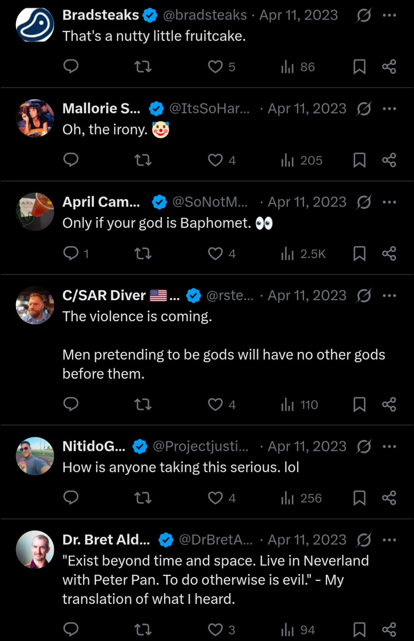
Task: Click the Apr 11, 2023 date on NitidoG's tweet
Action: click(x=307, y=446)
